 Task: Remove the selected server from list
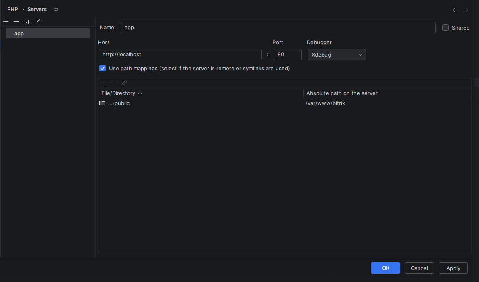[x=16, y=21]
